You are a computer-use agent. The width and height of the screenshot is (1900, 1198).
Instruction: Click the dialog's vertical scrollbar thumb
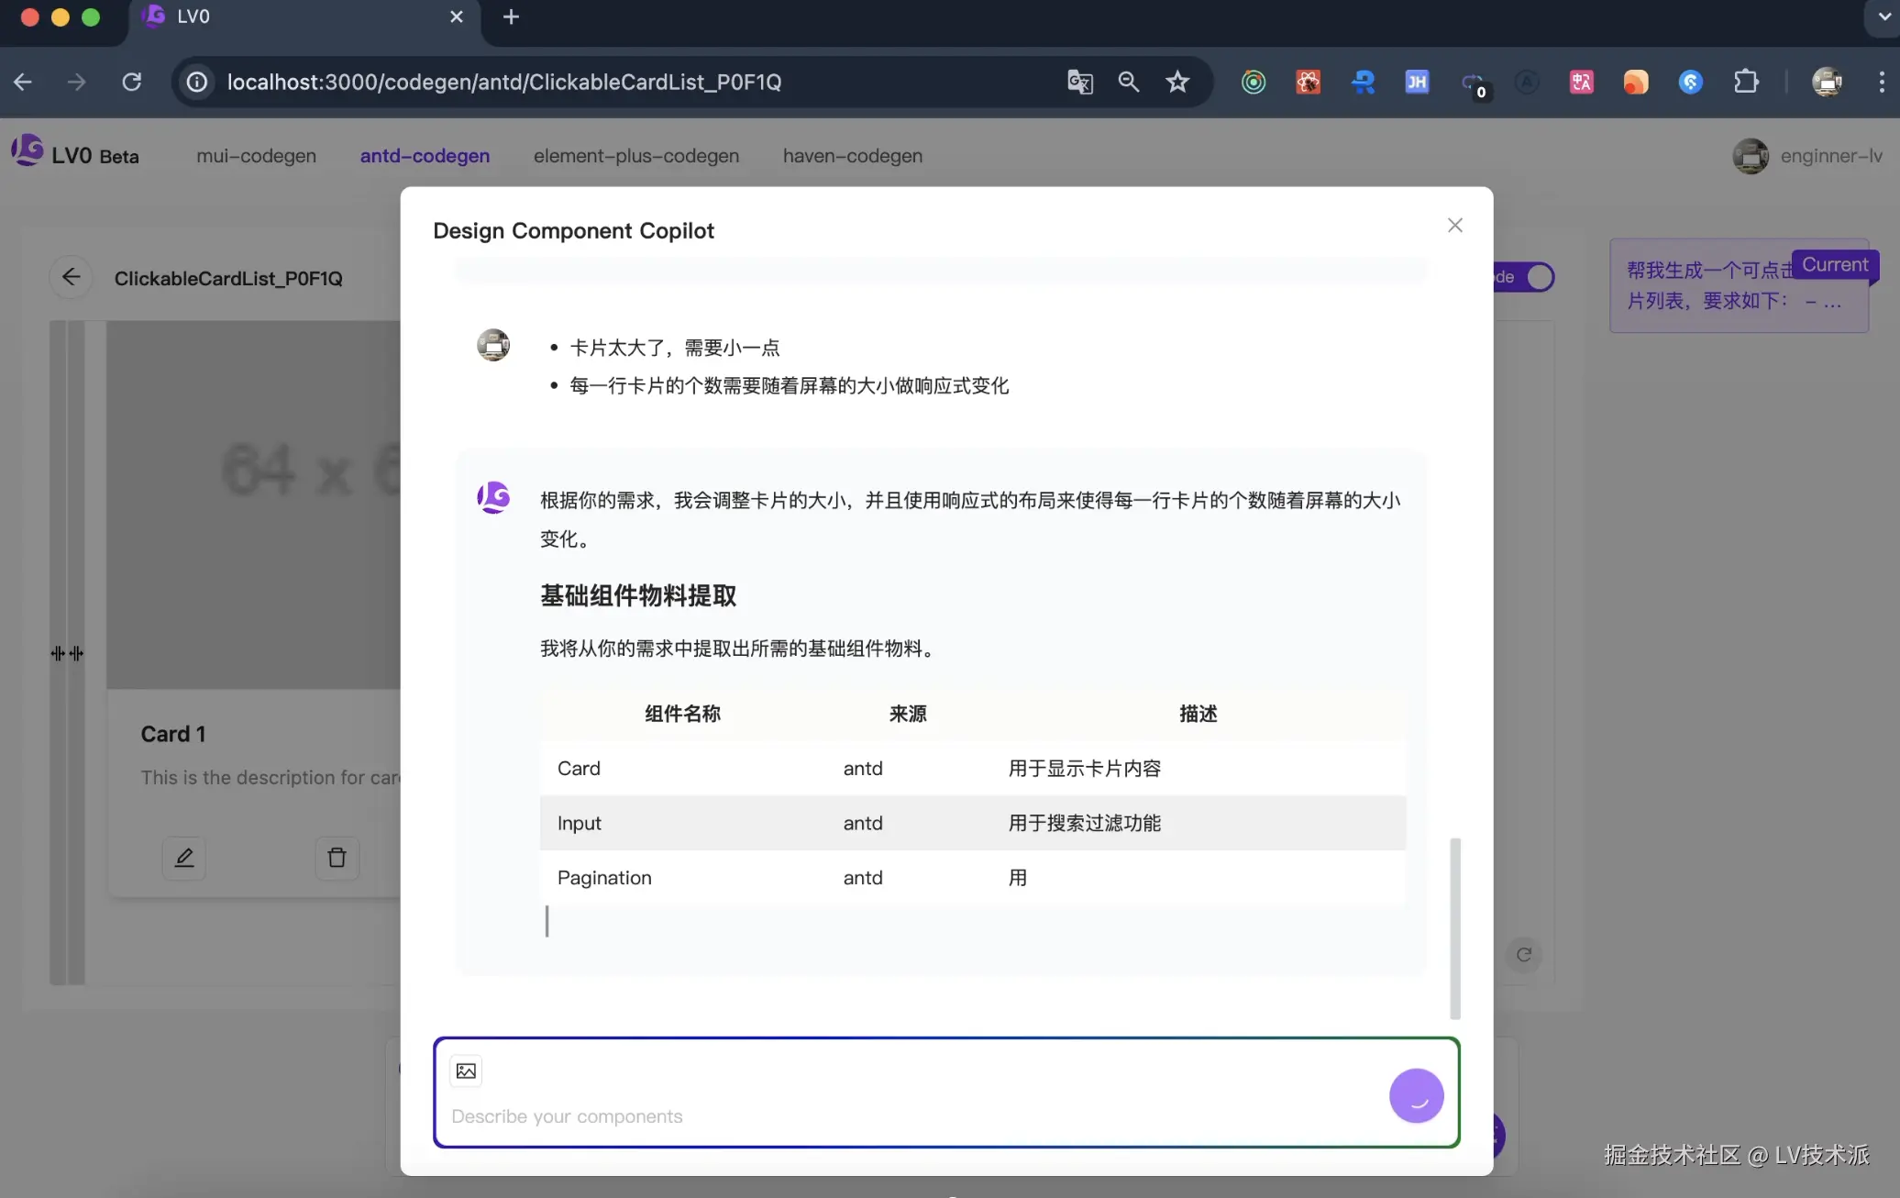tap(1454, 926)
